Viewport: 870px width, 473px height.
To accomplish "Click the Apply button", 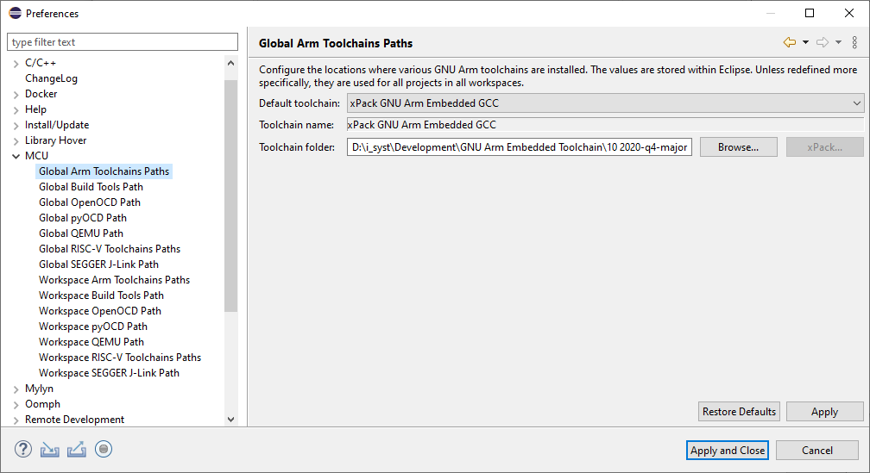I will point(824,412).
